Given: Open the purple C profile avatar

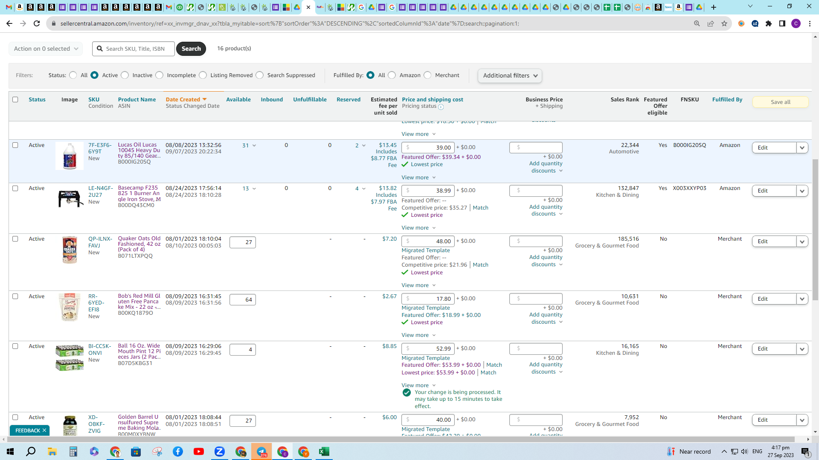Looking at the screenshot, I should click(x=796, y=23).
